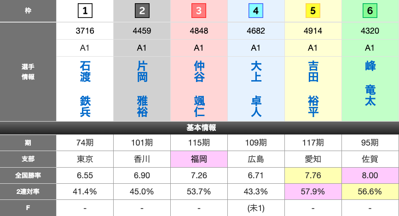Click the 57.9% two-race rate cell
The width and height of the screenshot is (399, 216).
pyautogui.click(x=313, y=192)
